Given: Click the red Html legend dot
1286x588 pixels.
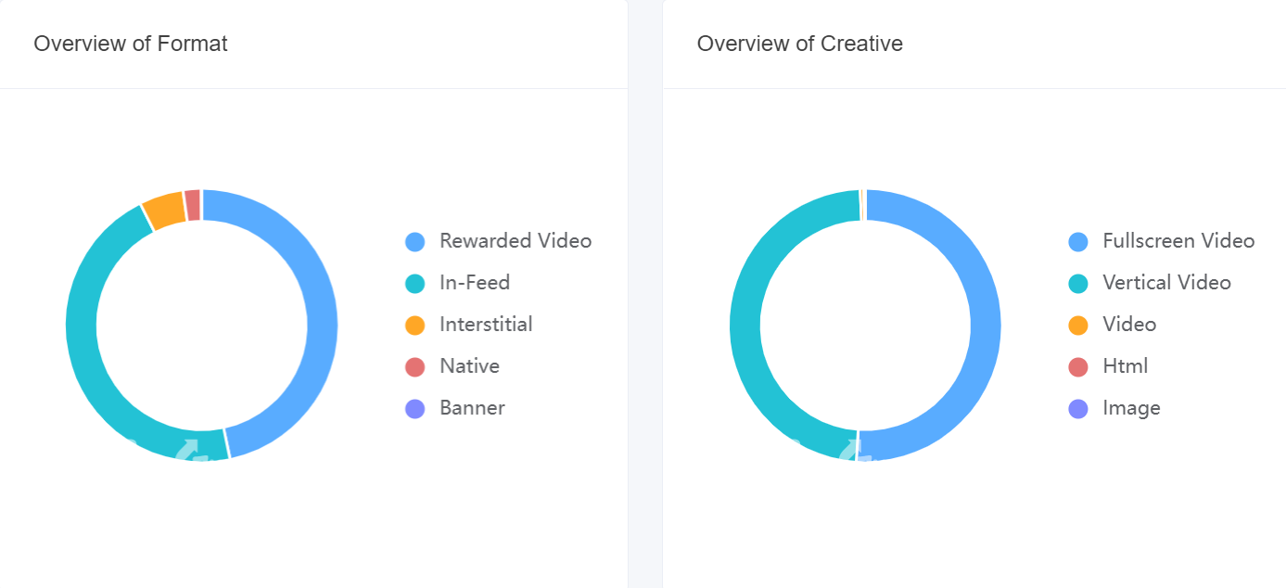Looking at the screenshot, I should click(1078, 366).
